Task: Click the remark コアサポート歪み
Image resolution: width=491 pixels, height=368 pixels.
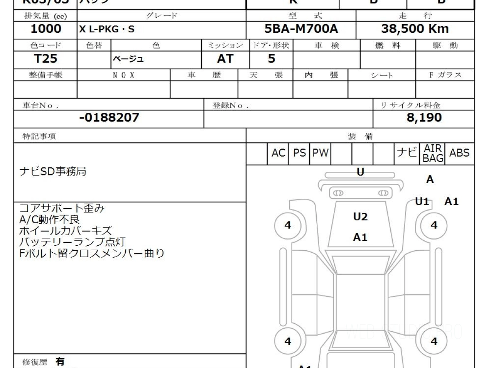Action: [62, 209]
